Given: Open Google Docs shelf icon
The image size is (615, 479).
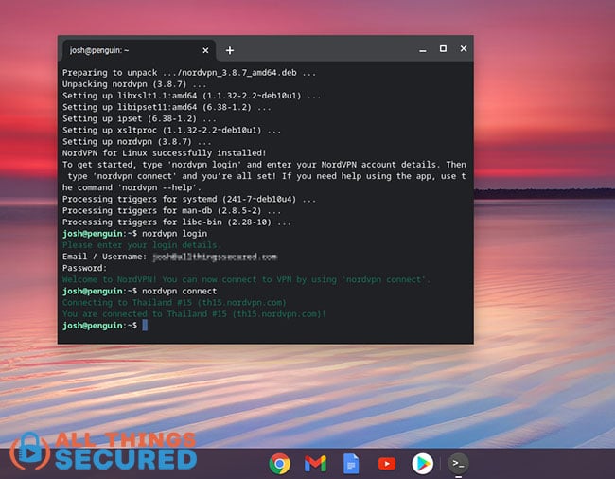Looking at the screenshot, I should tap(351, 464).
